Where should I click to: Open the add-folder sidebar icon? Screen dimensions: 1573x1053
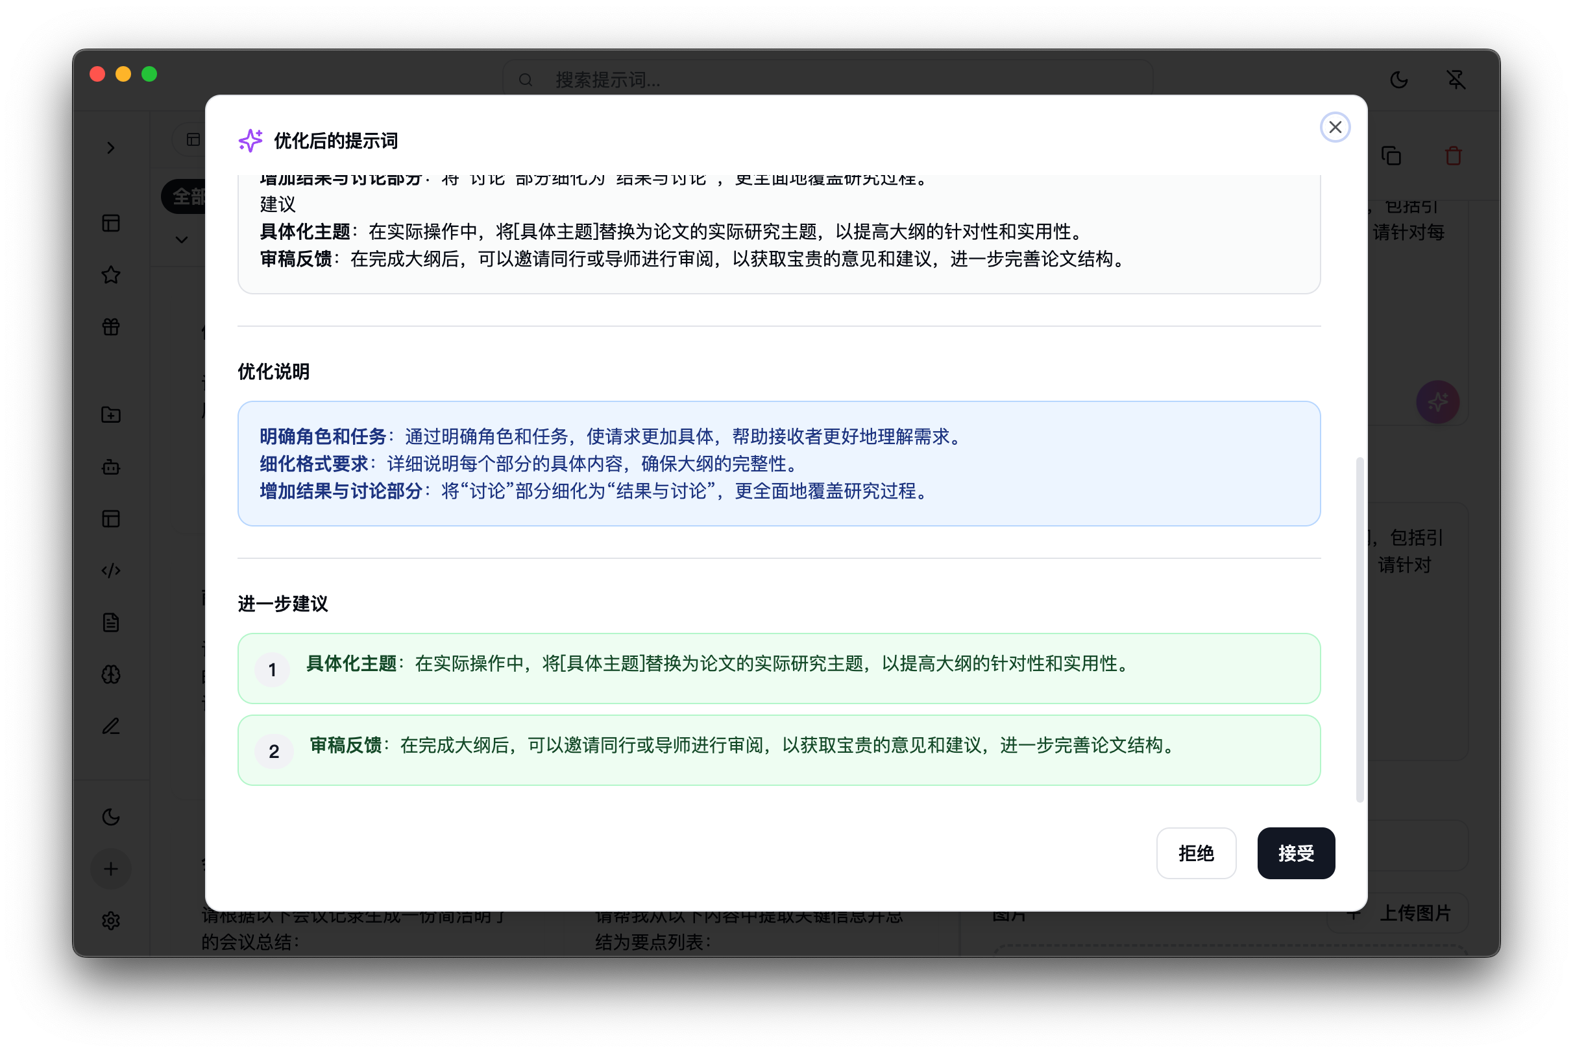tap(111, 414)
